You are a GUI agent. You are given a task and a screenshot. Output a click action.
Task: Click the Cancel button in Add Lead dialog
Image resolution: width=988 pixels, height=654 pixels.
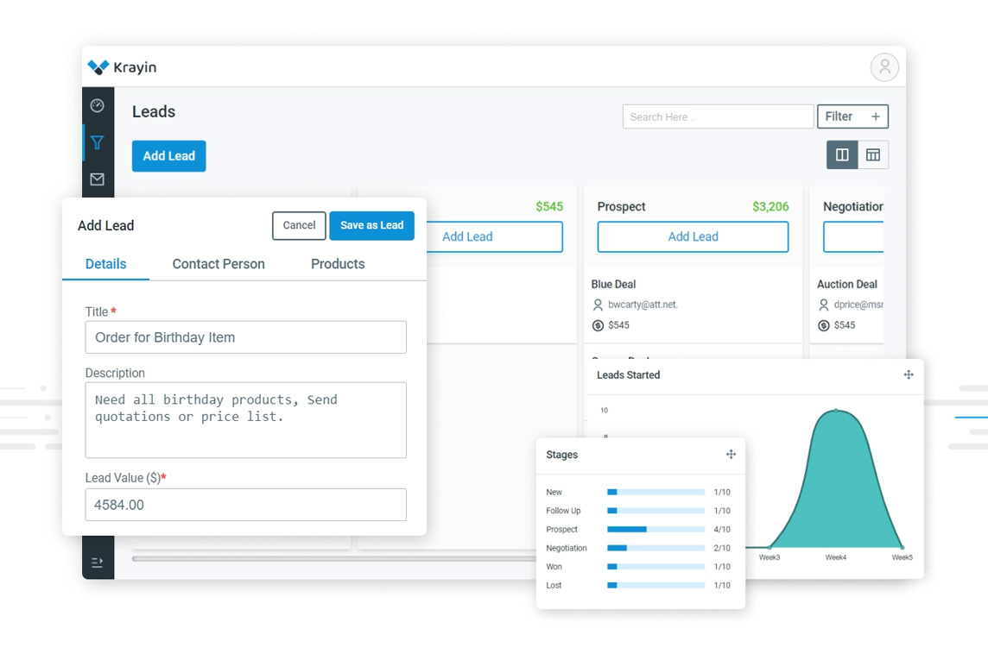pos(299,225)
